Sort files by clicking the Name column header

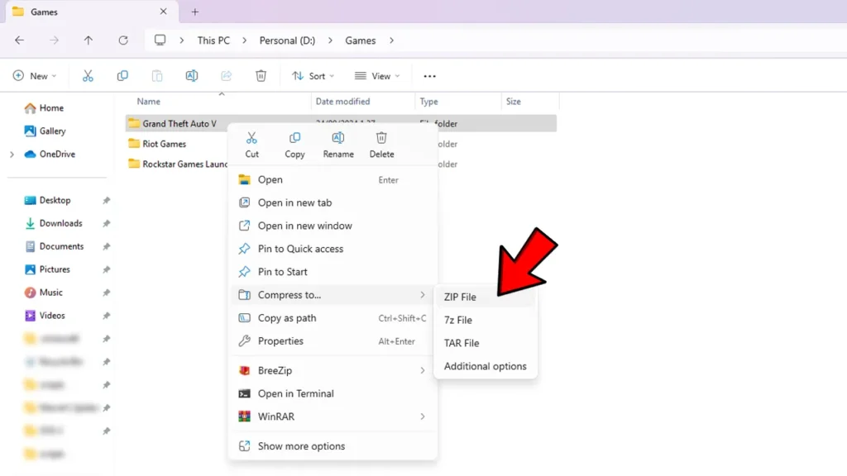pyautogui.click(x=148, y=101)
